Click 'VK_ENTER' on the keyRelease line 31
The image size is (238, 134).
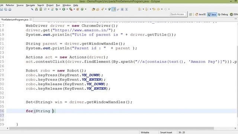tap(97, 89)
